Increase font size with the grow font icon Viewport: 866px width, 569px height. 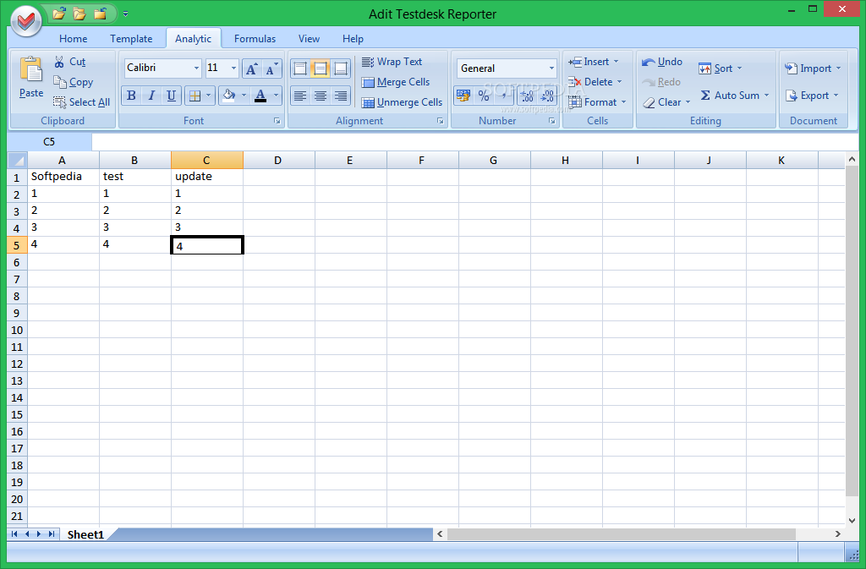pyautogui.click(x=252, y=68)
